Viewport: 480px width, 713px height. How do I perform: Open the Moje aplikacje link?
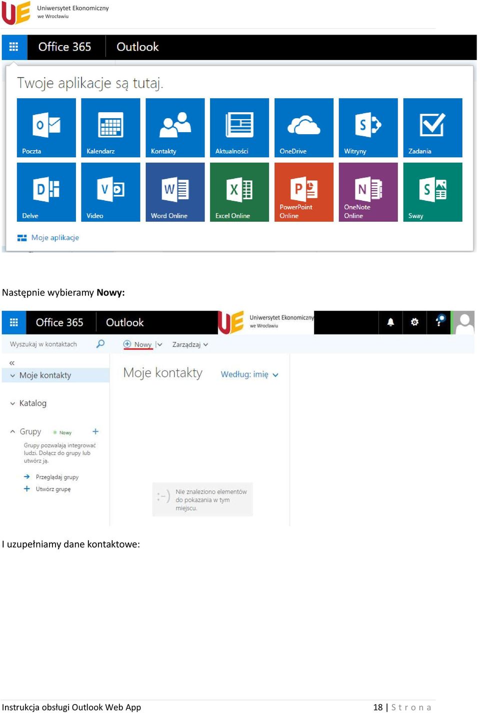(x=48, y=238)
